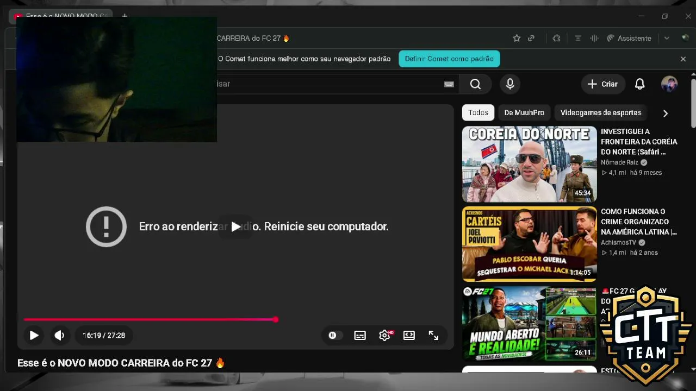Image resolution: width=696 pixels, height=391 pixels.
Task: Open the Cartéis Pablo Escobar thumbnail
Action: point(529,244)
